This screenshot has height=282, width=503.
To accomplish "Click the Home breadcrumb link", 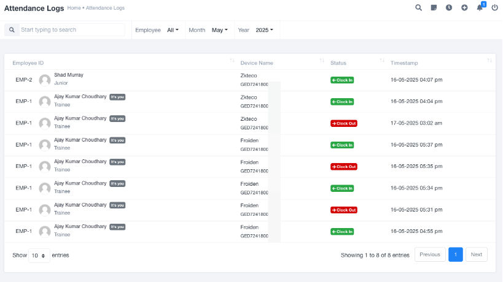I will [x=74, y=8].
